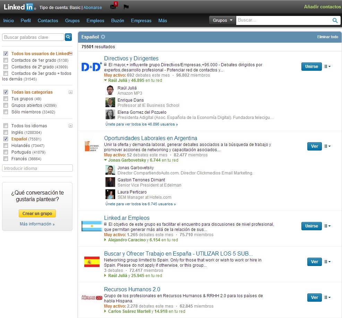The height and width of the screenshot is (318, 342).
Task: Open options menu for Oportunidades Laborales en Argentina
Action: click(327, 146)
